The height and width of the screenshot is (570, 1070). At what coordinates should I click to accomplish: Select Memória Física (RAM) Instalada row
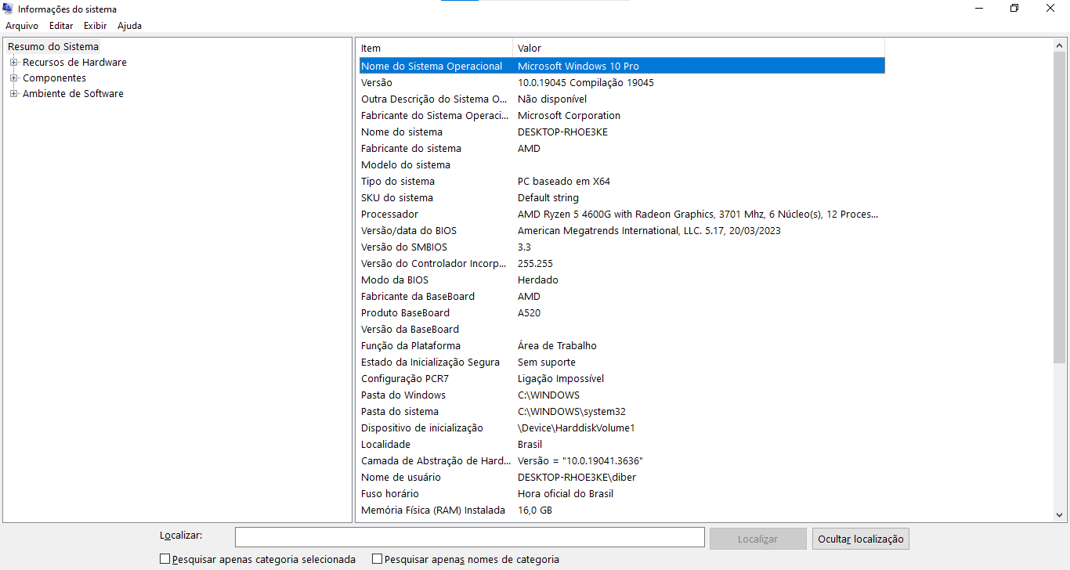[621, 510]
